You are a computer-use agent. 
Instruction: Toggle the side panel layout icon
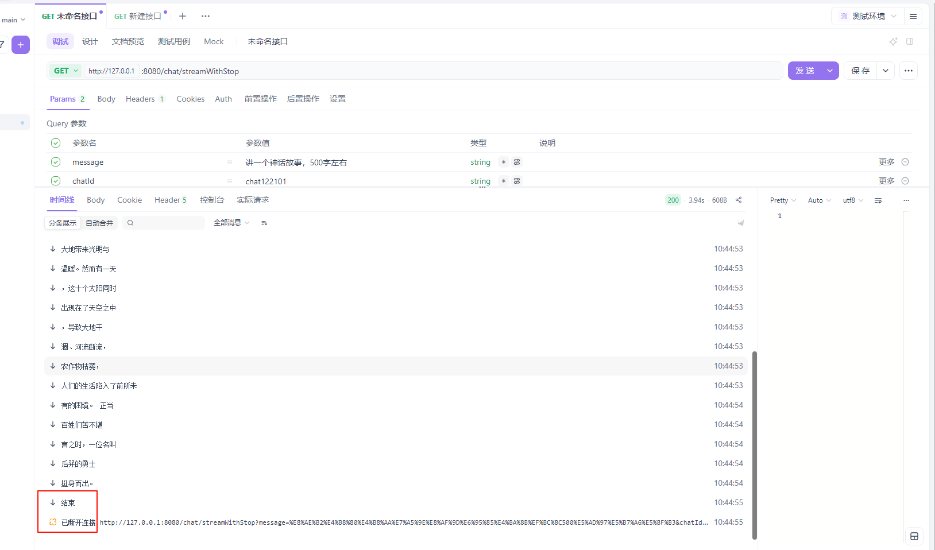click(910, 41)
